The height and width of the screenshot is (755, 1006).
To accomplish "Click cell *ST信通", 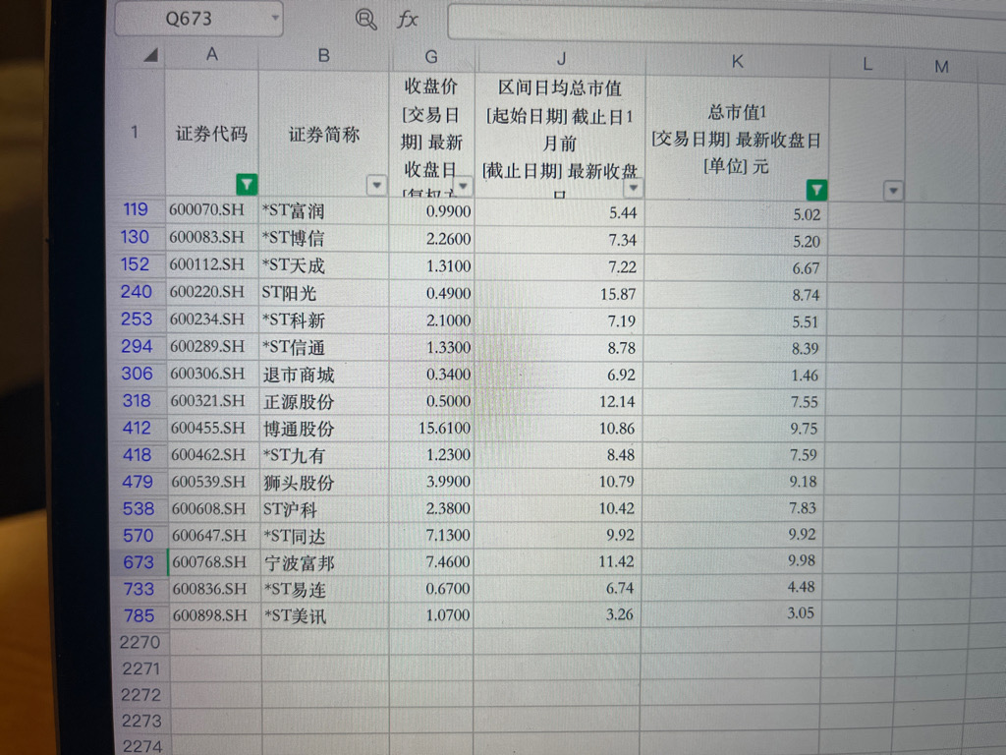I will [x=324, y=347].
